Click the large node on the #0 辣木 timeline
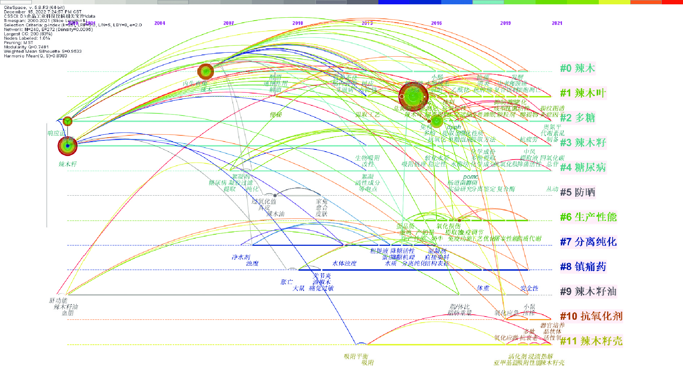683x366 pixels. pyautogui.click(x=206, y=71)
